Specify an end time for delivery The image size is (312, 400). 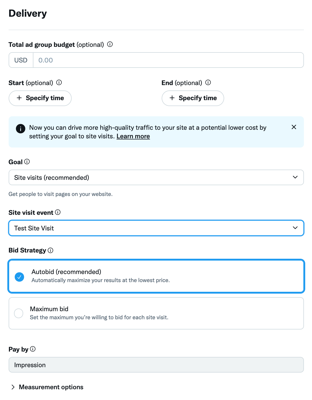(192, 98)
